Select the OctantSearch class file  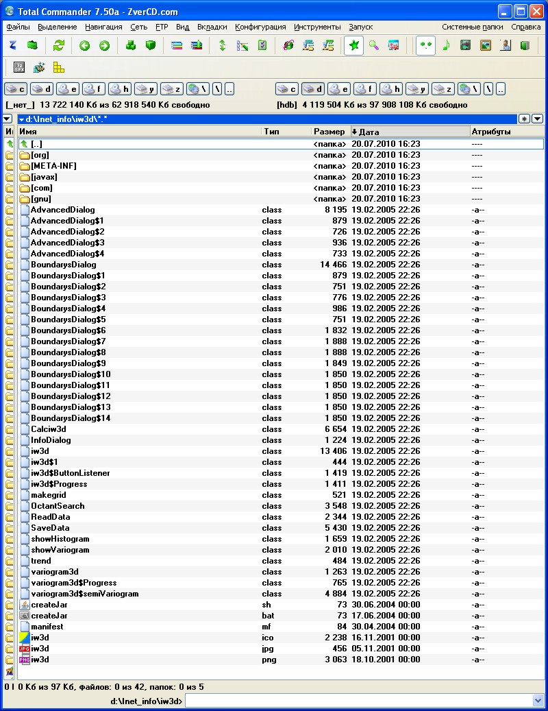[281, 506]
